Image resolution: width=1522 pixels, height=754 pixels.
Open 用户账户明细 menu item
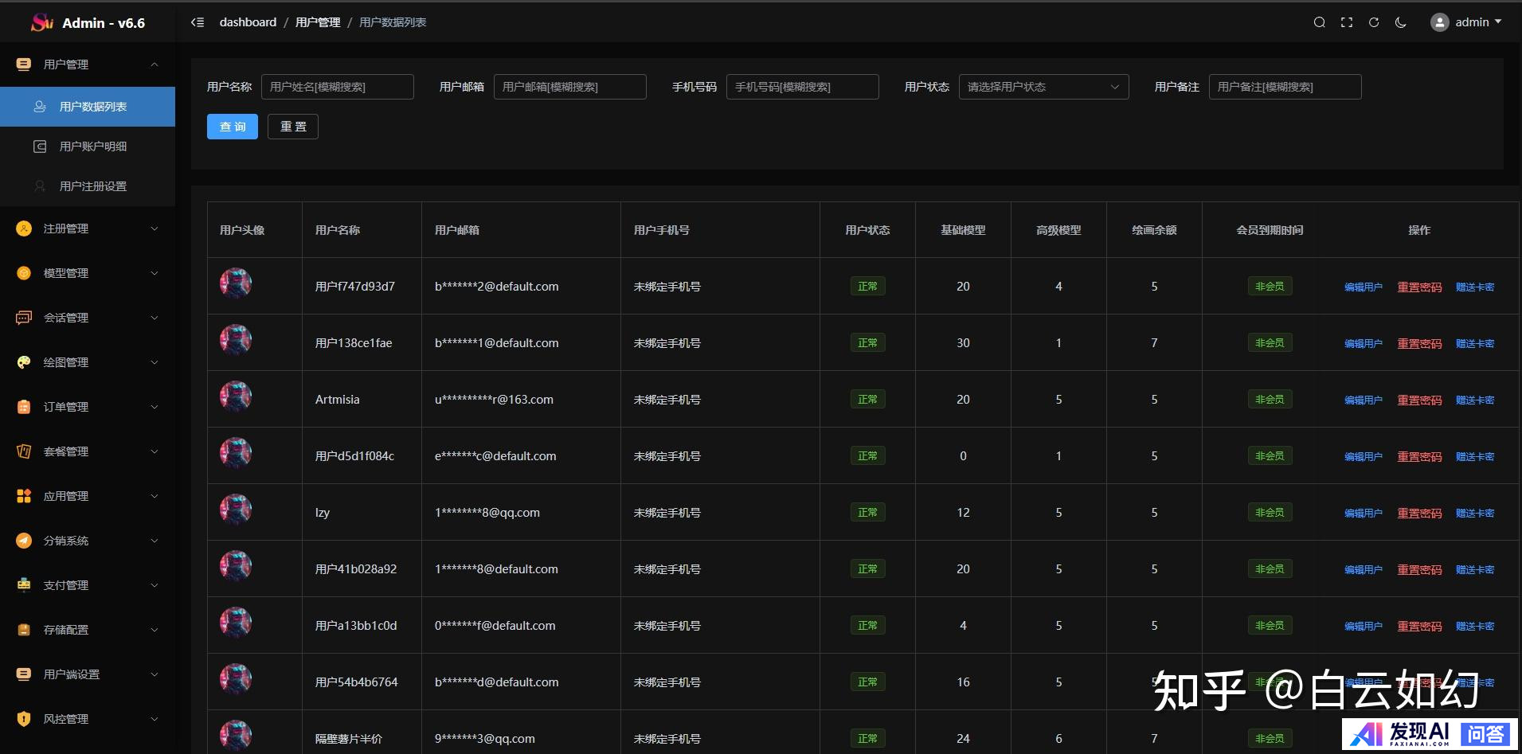[x=93, y=147]
